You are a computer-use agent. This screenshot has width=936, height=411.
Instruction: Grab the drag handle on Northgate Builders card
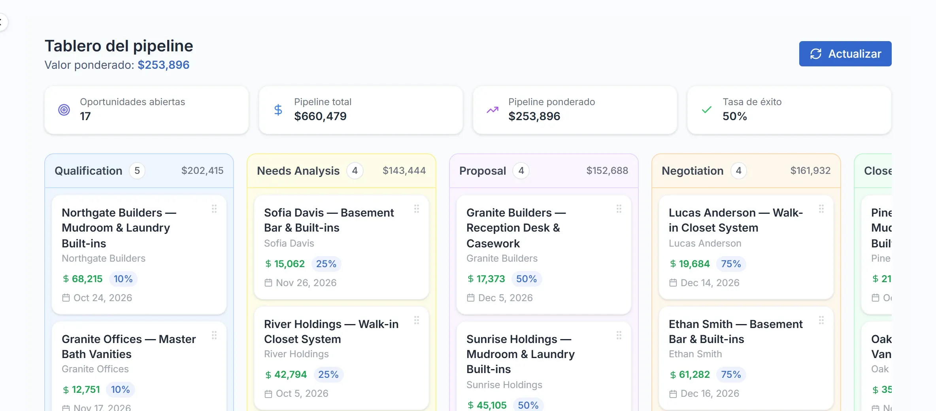click(214, 209)
